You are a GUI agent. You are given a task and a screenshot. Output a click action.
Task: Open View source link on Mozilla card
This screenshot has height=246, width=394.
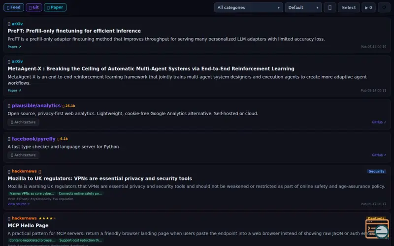[x=19, y=204]
